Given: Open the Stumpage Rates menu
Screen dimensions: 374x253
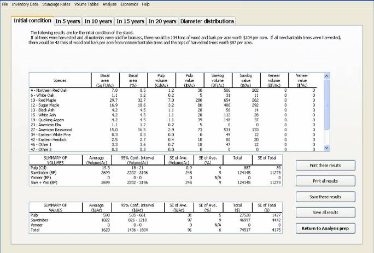Looking at the screenshot, I should (57, 4).
